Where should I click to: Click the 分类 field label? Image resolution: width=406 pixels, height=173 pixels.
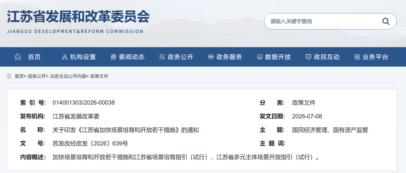coord(273,103)
